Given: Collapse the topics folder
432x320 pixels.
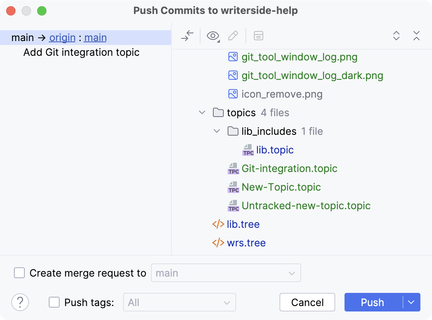Looking at the screenshot, I should coord(202,112).
